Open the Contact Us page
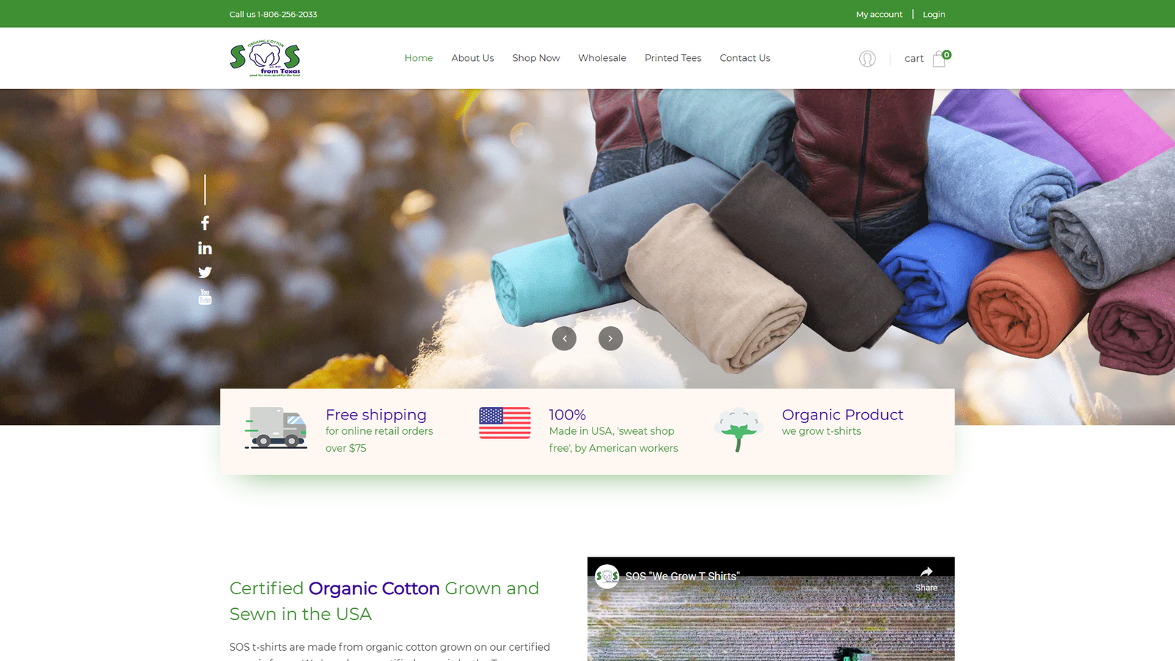Image resolution: width=1175 pixels, height=661 pixels. tap(745, 58)
